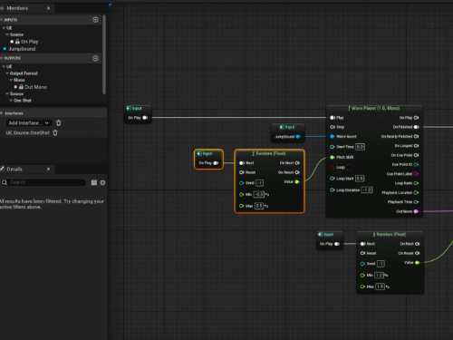Click the Start Time pin on Wave Player
The width and height of the screenshot is (453, 340).
click(x=333, y=147)
